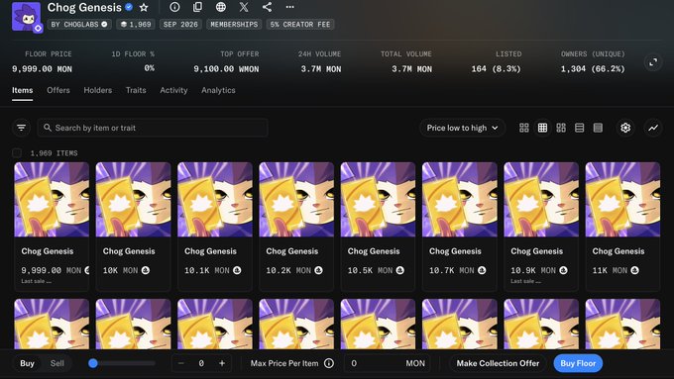
Task: Open the Chog Genesis item priced 10.5K MON
Action: 379,227
